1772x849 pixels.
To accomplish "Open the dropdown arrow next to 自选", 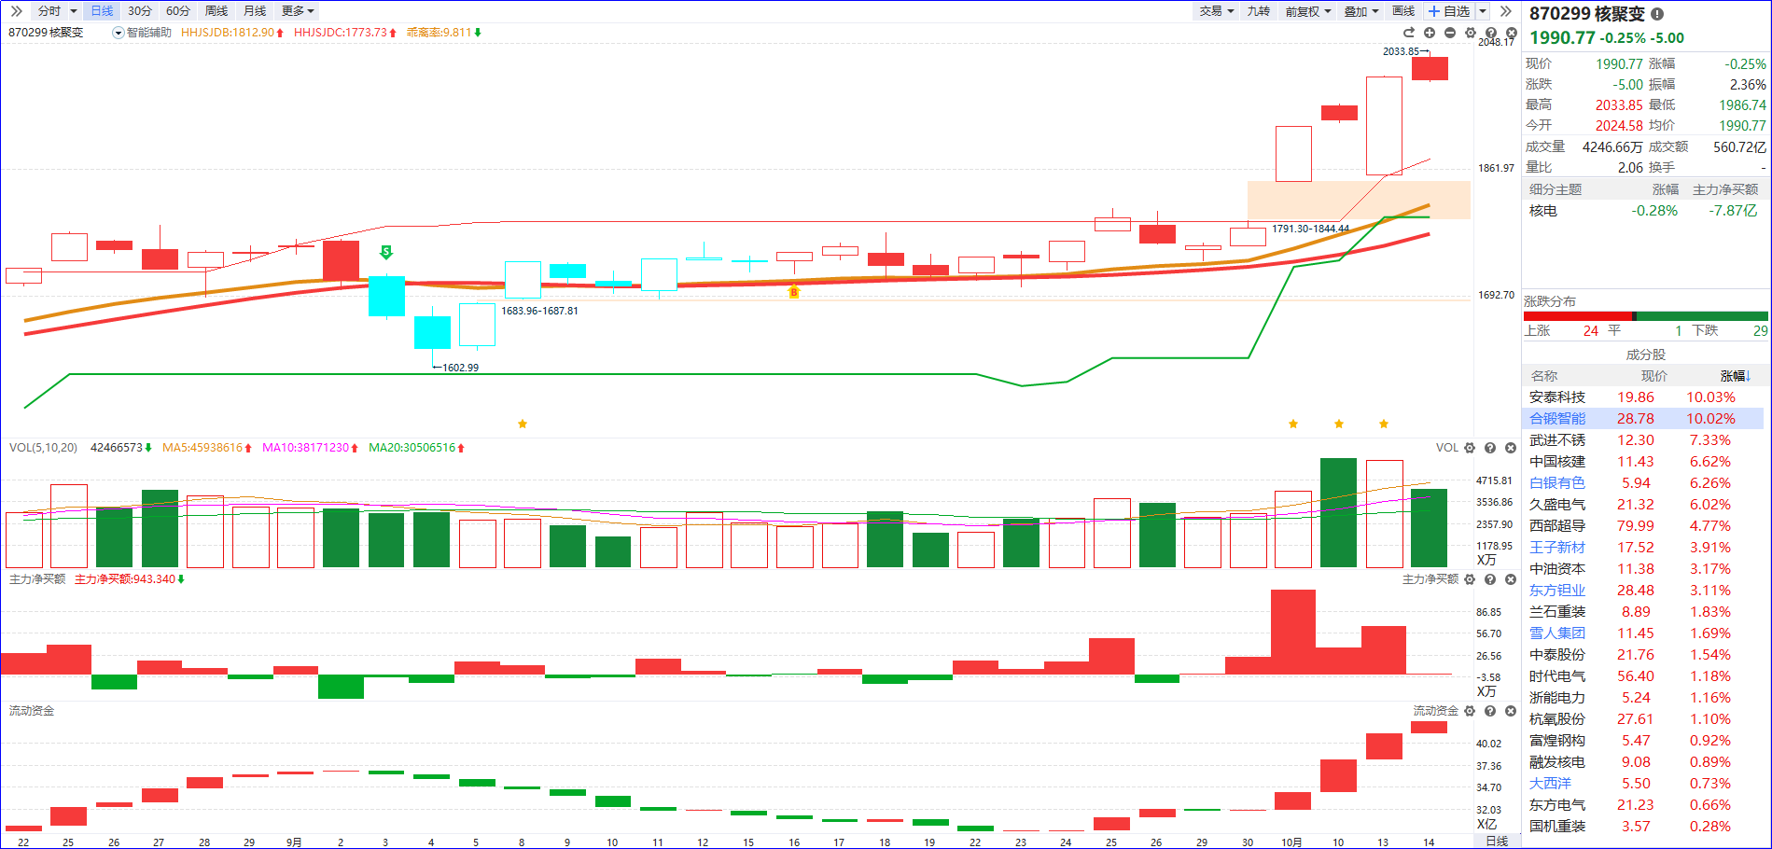I will tap(1483, 11).
